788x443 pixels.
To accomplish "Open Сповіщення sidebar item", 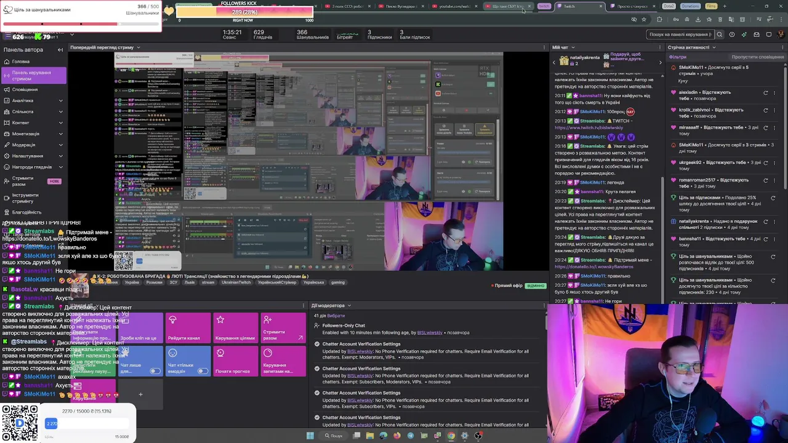I will tap(25, 89).
